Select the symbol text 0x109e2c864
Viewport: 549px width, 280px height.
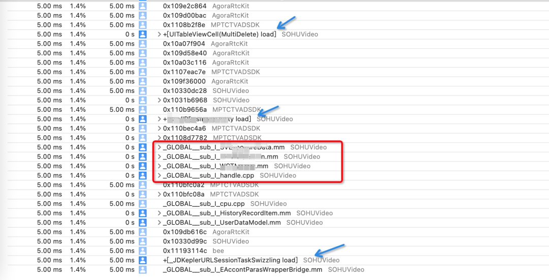(x=185, y=6)
